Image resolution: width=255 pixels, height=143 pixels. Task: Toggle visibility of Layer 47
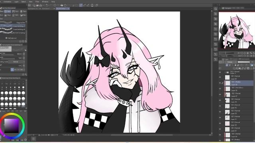[220, 95]
